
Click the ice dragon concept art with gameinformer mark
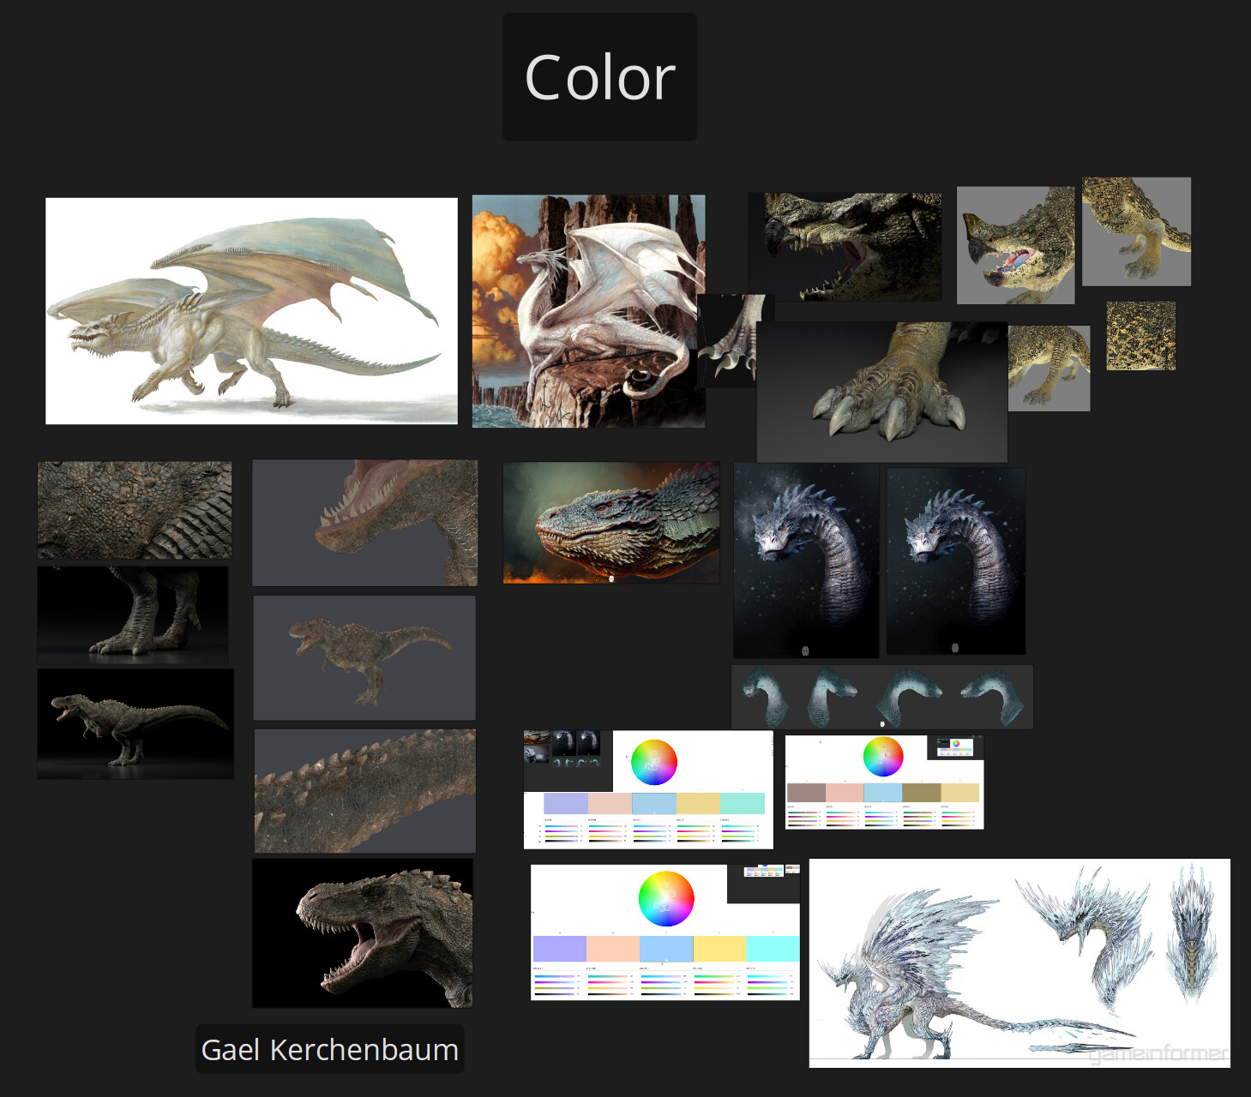coord(1019,963)
